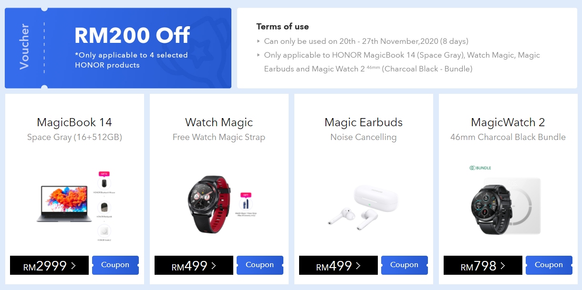Open the RM2999 price button for MagicBook 14
Image resolution: width=582 pixels, height=290 pixels.
point(49,265)
